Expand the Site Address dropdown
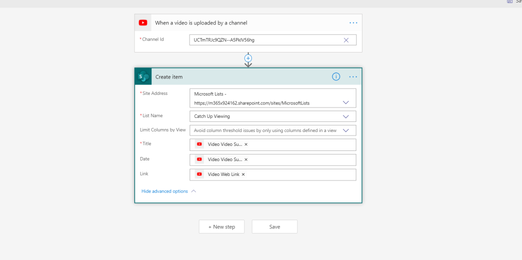Image resolution: width=522 pixels, height=260 pixels. pos(346,102)
